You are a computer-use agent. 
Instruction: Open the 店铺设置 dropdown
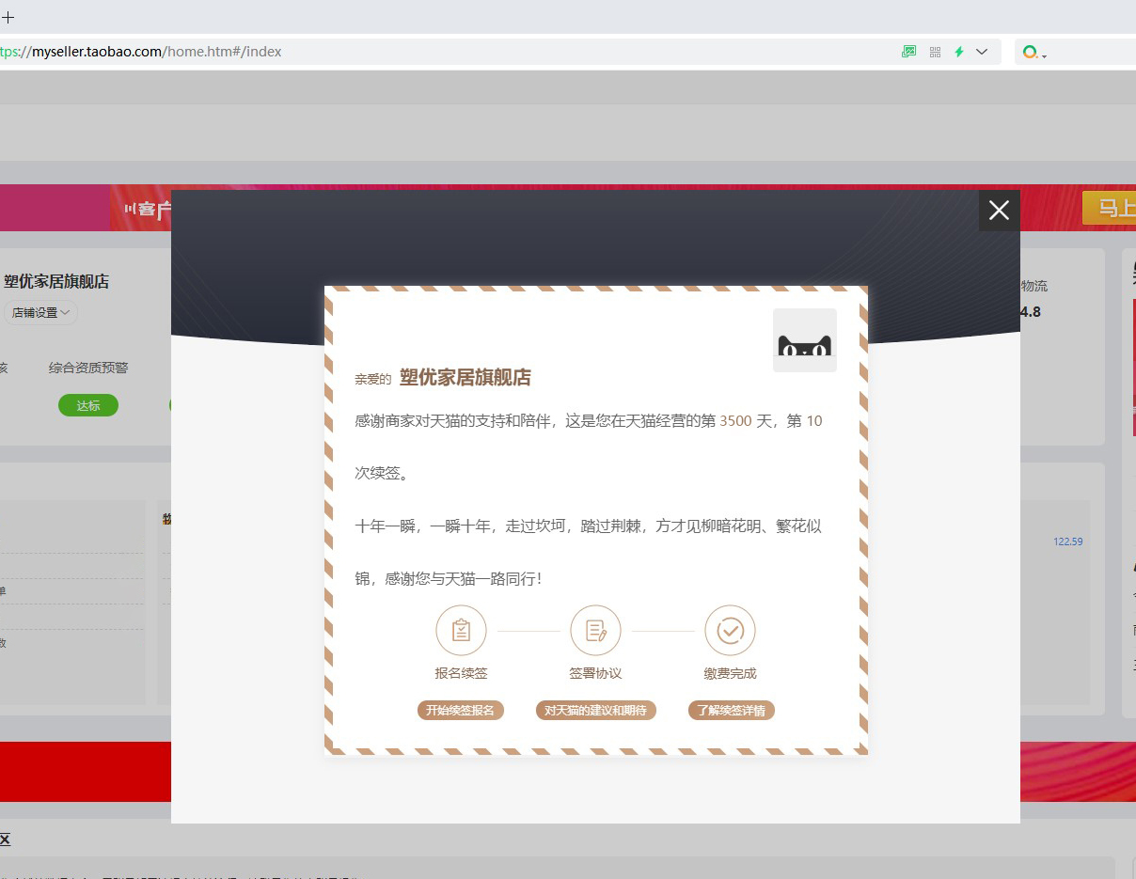coord(40,313)
